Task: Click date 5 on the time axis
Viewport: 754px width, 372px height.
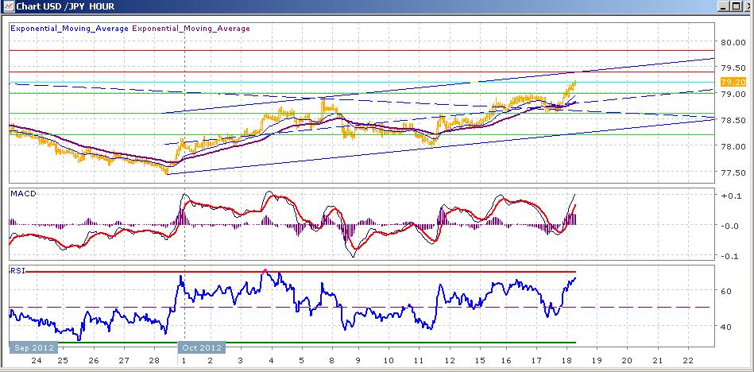Action: pos(301,360)
